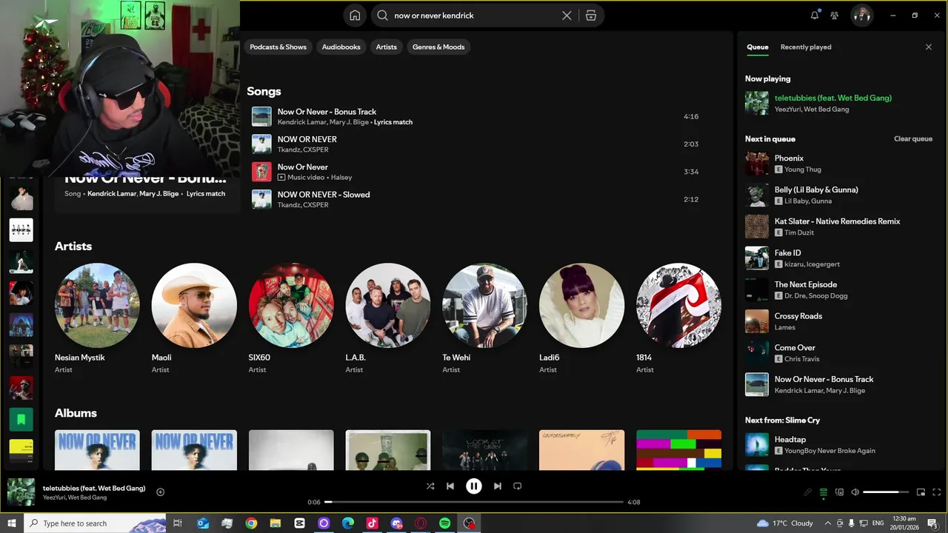Click inside the search input field
The height and width of the screenshot is (533, 948).
pos(474,16)
